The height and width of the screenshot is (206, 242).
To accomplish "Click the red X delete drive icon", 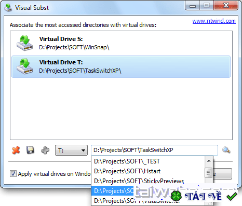I will pyautogui.click(x=16, y=150).
